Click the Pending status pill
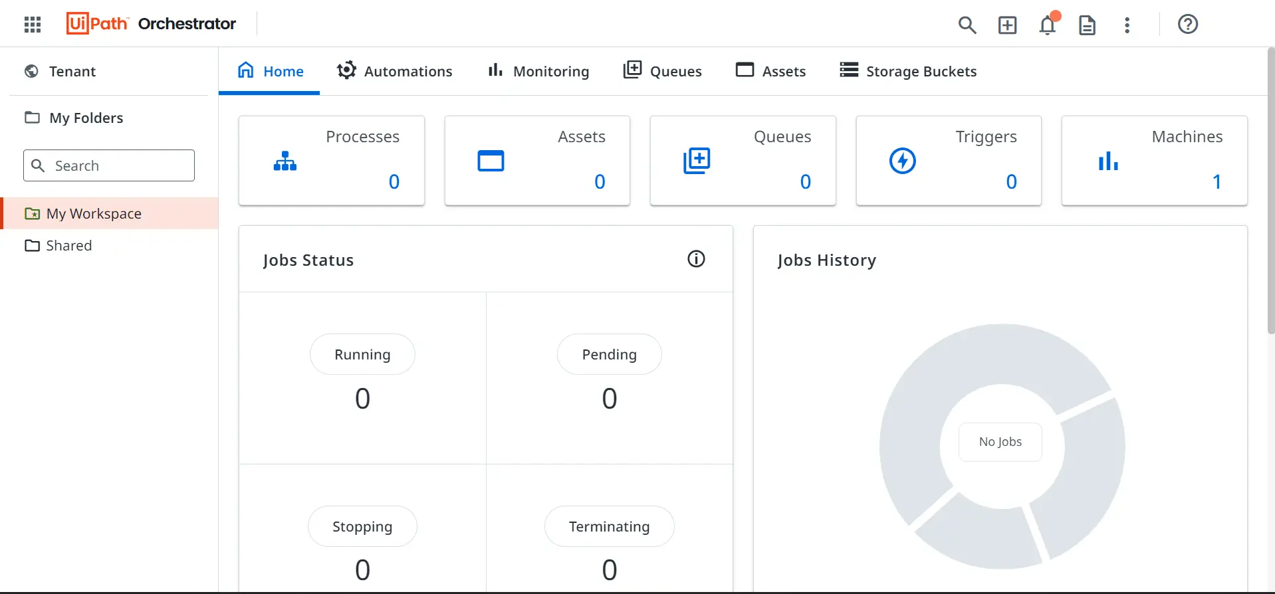1275x594 pixels. point(610,354)
